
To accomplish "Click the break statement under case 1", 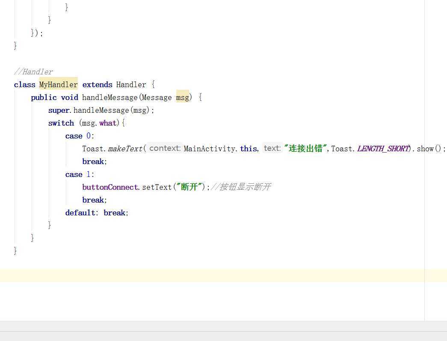I will point(95,200).
